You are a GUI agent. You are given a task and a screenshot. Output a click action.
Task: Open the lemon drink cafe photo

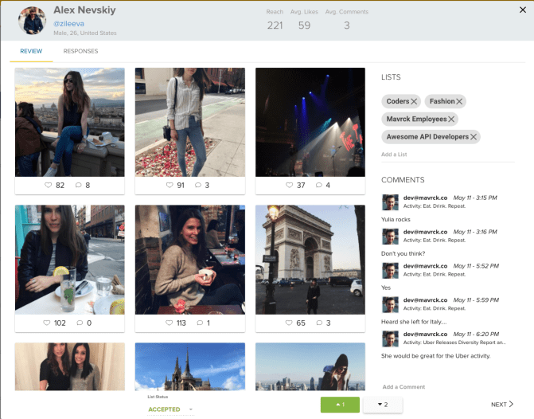tap(69, 260)
